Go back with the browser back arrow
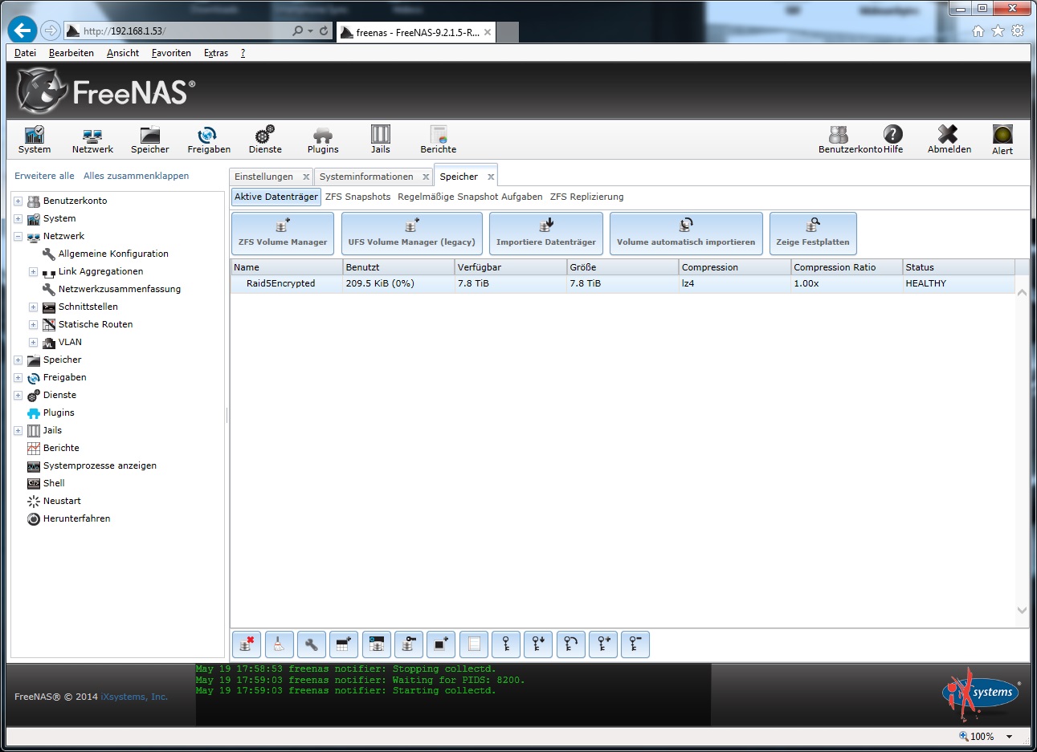This screenshot has width=1037, height=752. pyautogui.click(x=22, y=30)
